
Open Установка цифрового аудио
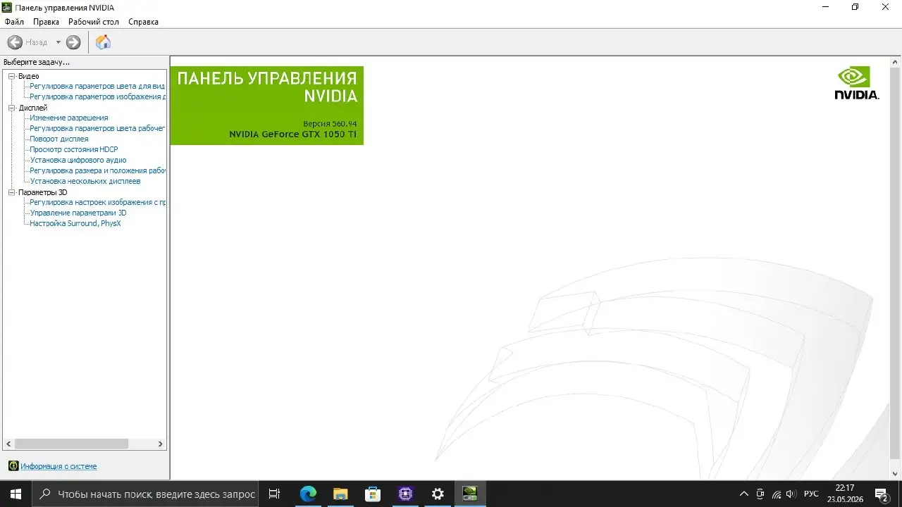[x=78, y=160]
